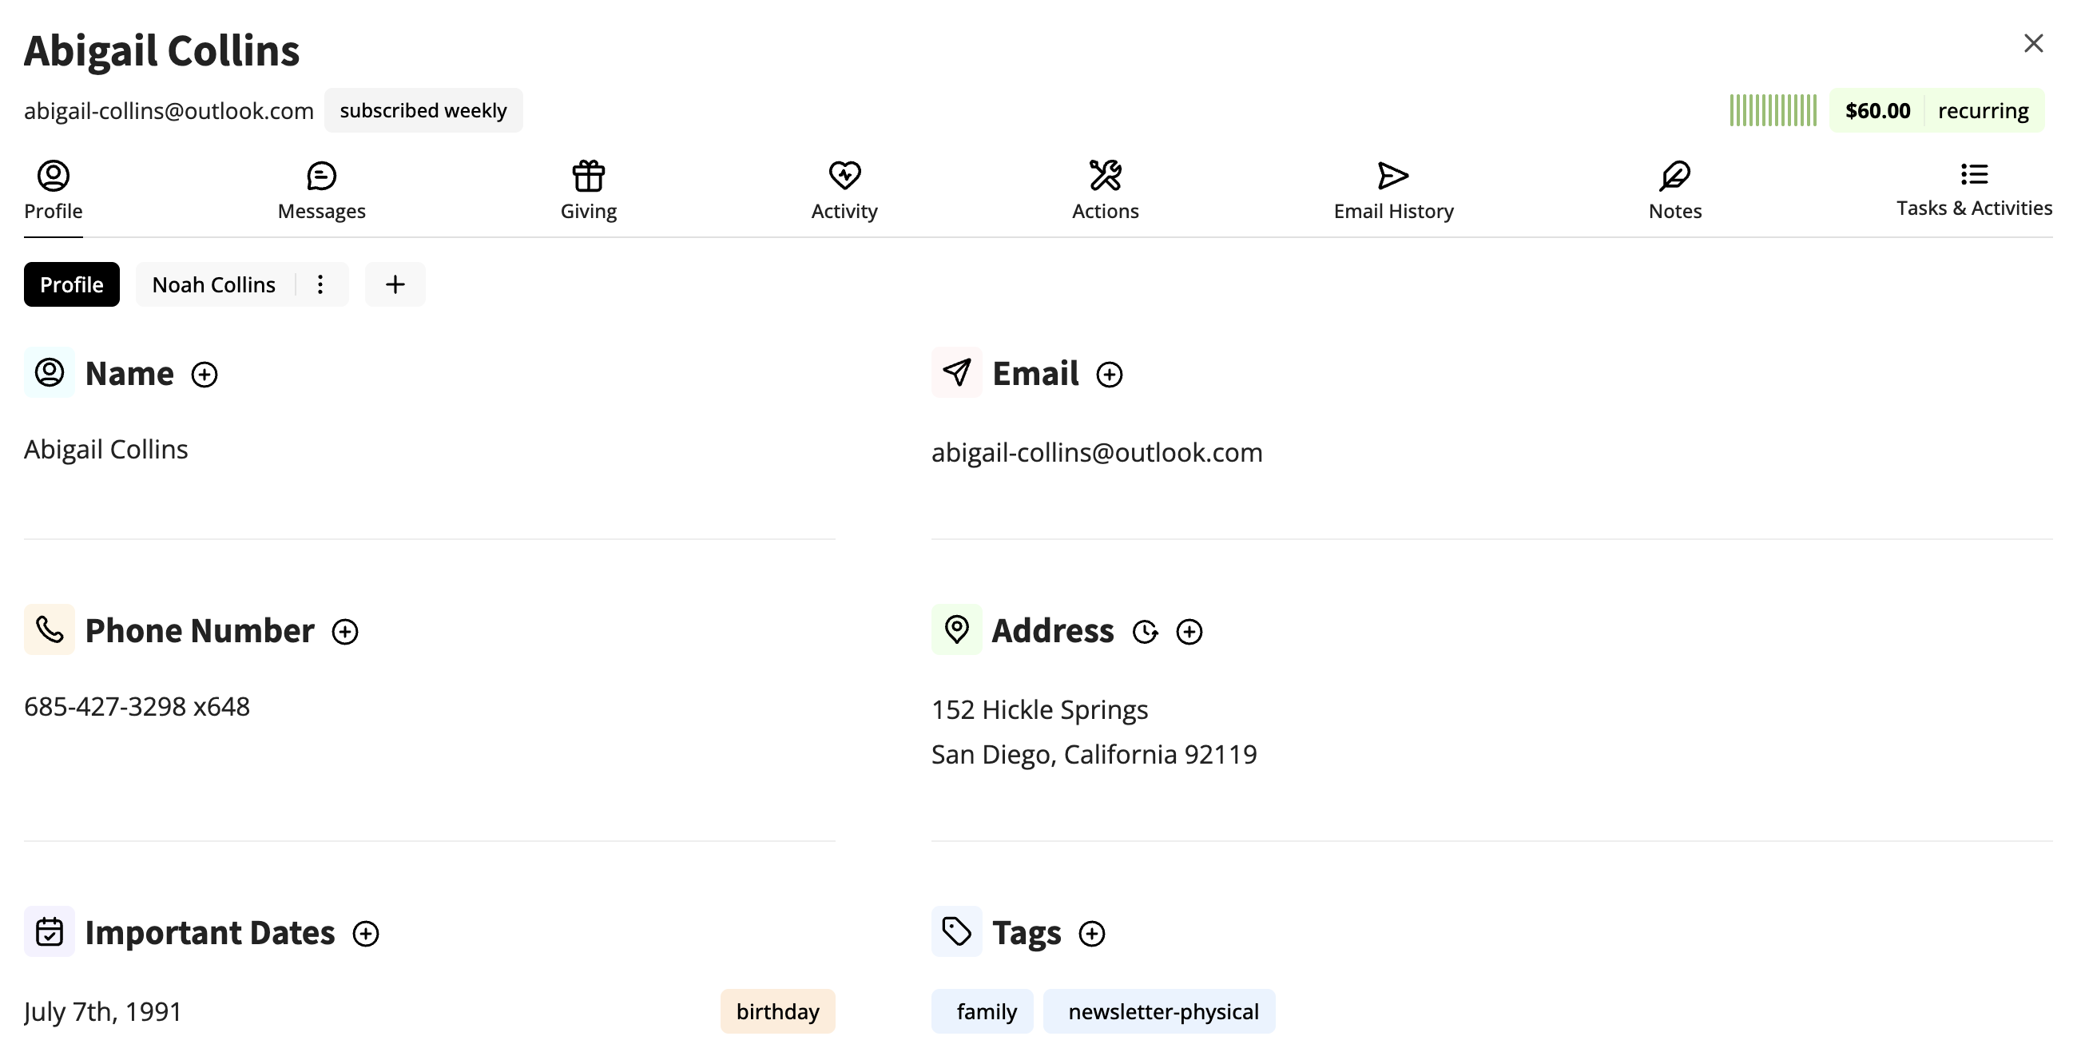Click the add Name plus icon
The image size is (2077, 1056).
click(204, 374)
